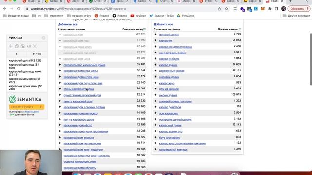Open the 'маркетинг' bookmarks folder
The width and height of the screenshot is (312, 175).
point(54,16)
